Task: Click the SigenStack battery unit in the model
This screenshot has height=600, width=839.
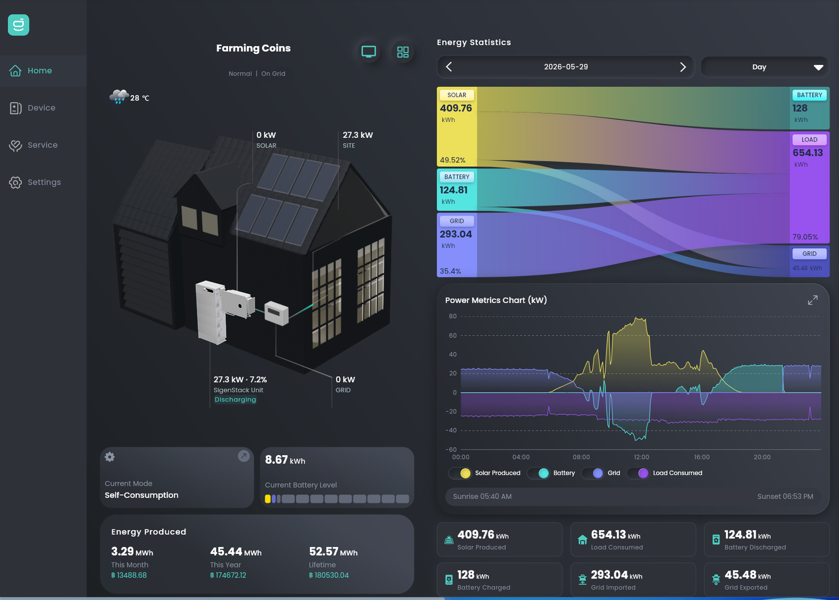Action: [x=211, y=313]
